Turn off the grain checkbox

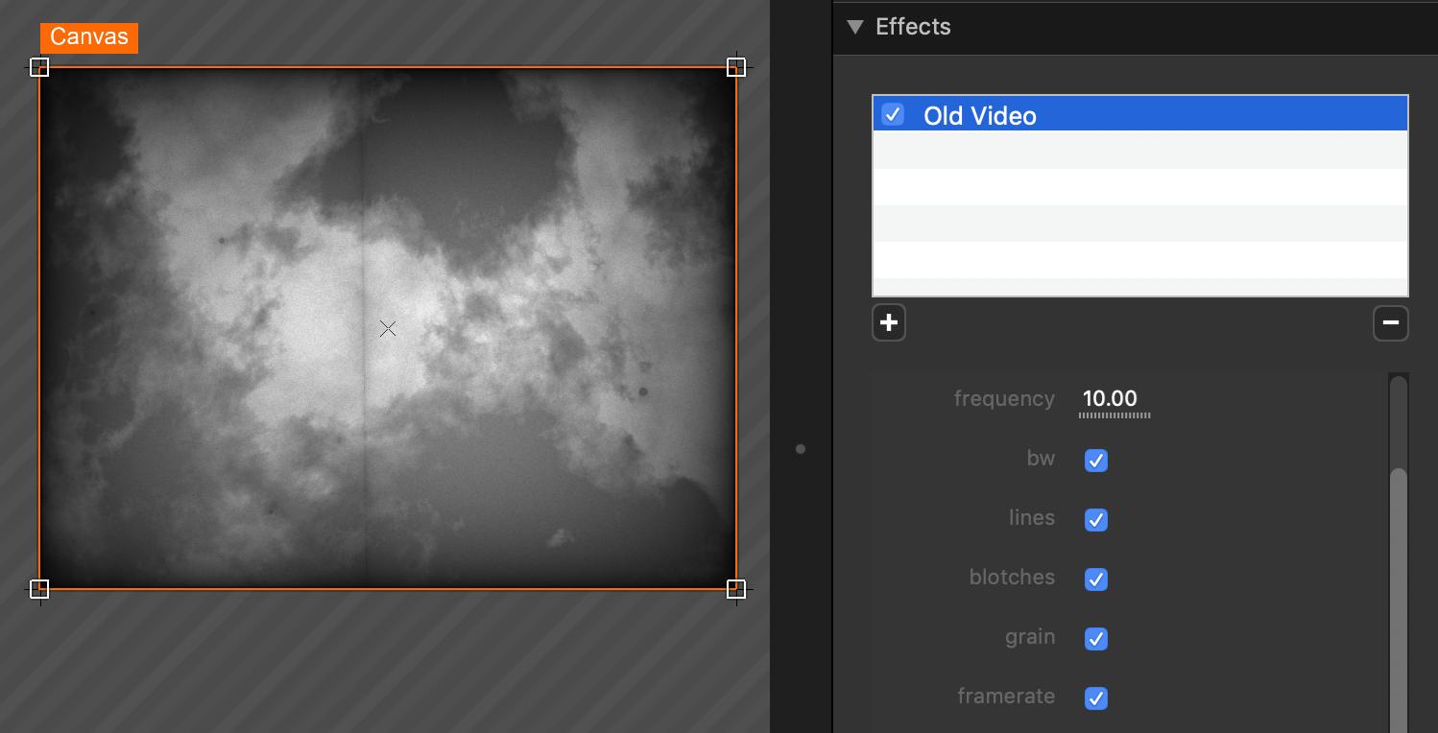click(1095, 639)
